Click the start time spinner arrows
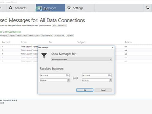Image resolution: width=152 pixels, height=114 pixels. coord(68,80)
